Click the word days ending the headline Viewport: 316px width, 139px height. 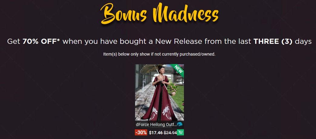point(303,42)
